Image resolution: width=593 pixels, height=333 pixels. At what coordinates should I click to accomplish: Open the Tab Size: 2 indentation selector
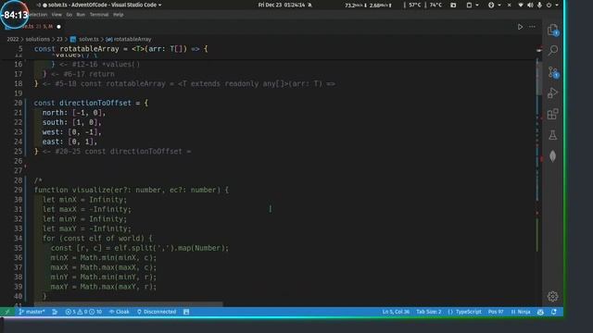[428, 312]
